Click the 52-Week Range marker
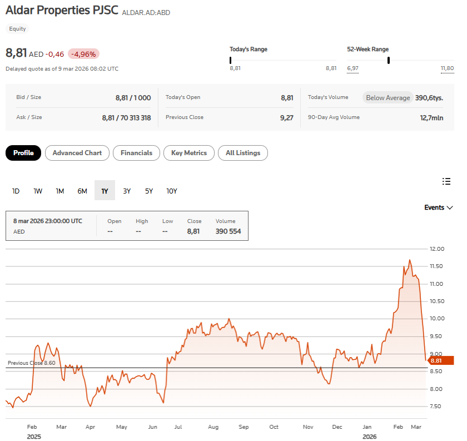 click(x=388, y=60)
